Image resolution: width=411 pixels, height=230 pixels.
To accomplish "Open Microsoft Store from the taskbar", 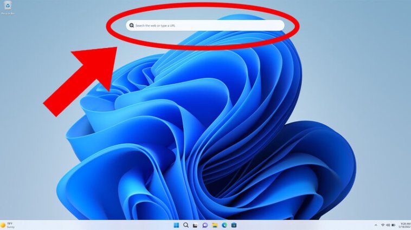I will coord(234,225).
